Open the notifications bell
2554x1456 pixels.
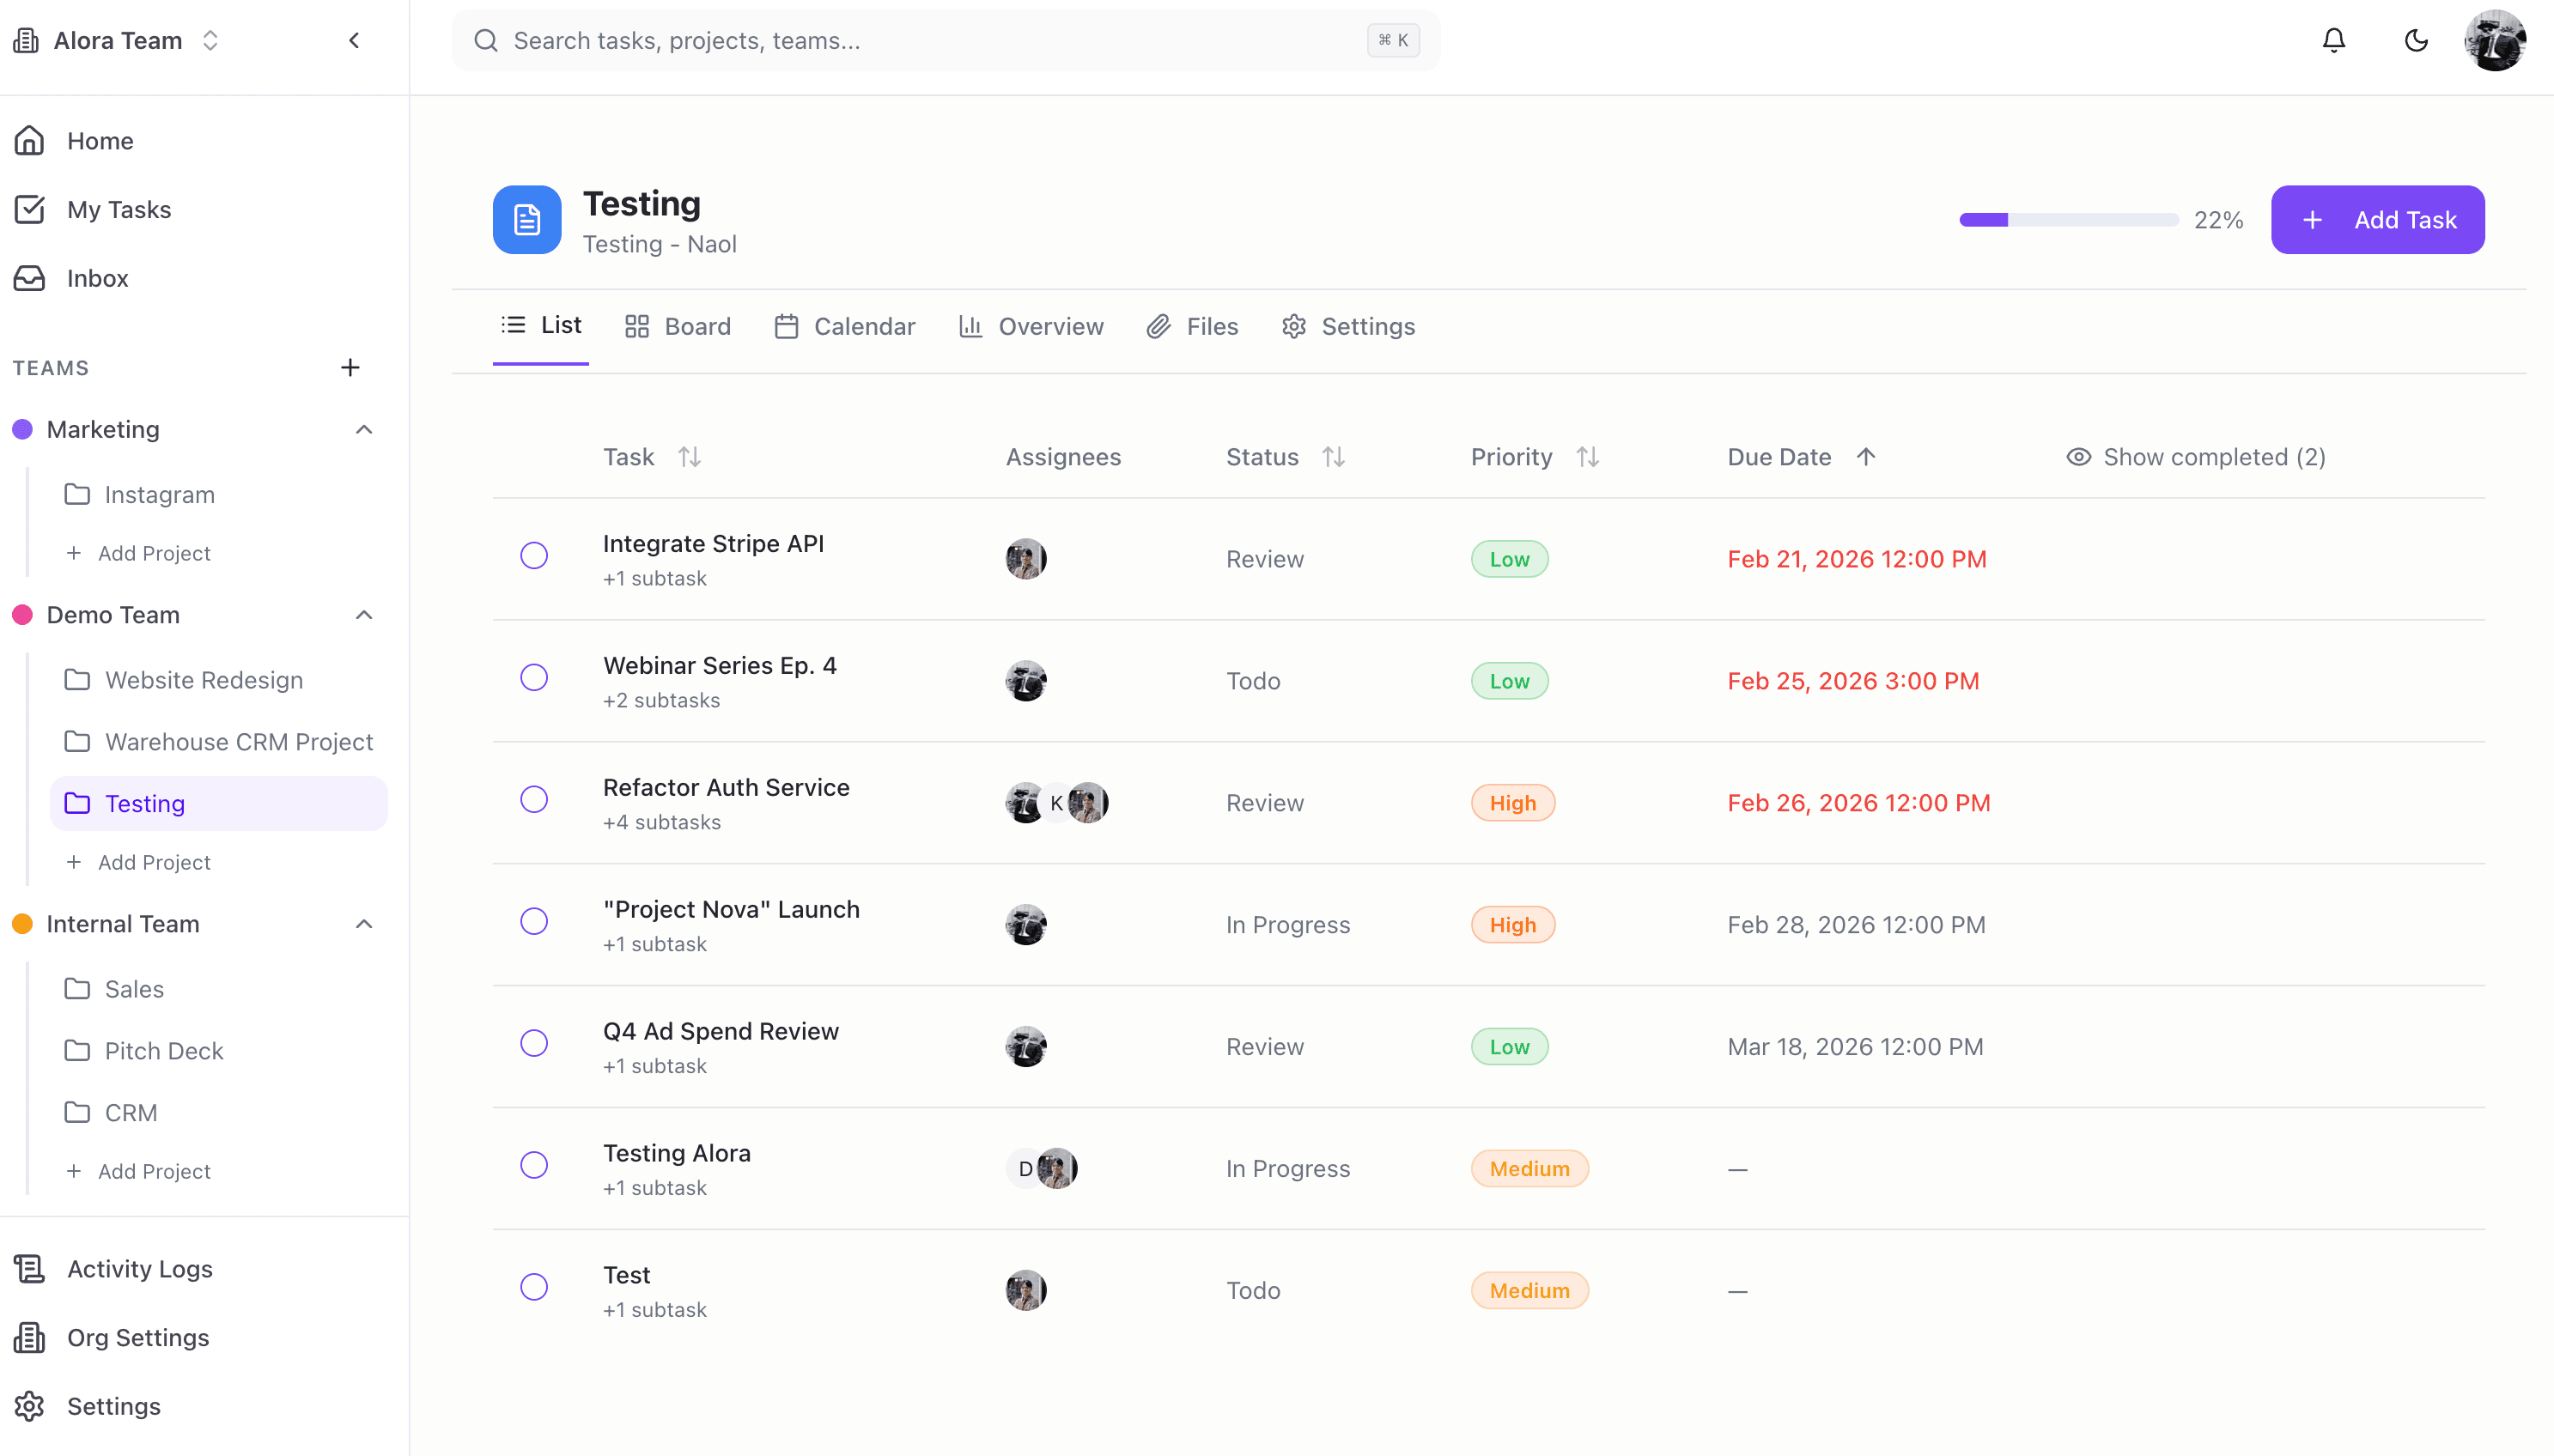click(x=2333, y=40)
